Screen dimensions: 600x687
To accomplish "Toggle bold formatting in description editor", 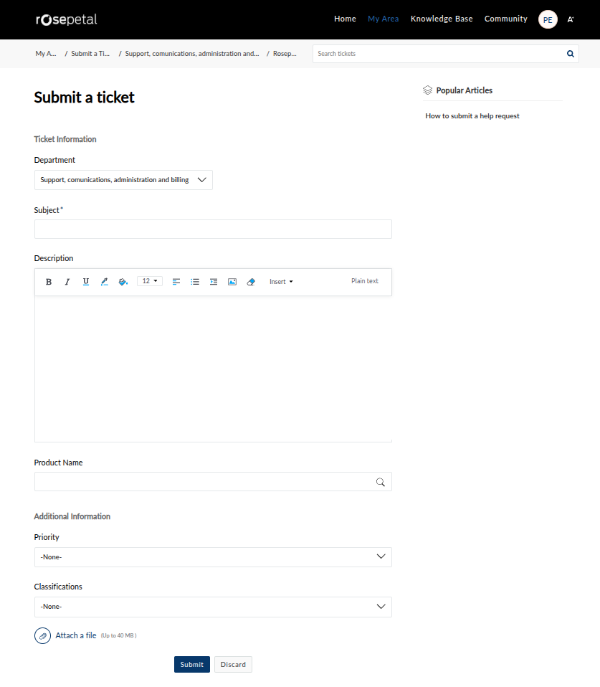I will (x=49, y=282).
